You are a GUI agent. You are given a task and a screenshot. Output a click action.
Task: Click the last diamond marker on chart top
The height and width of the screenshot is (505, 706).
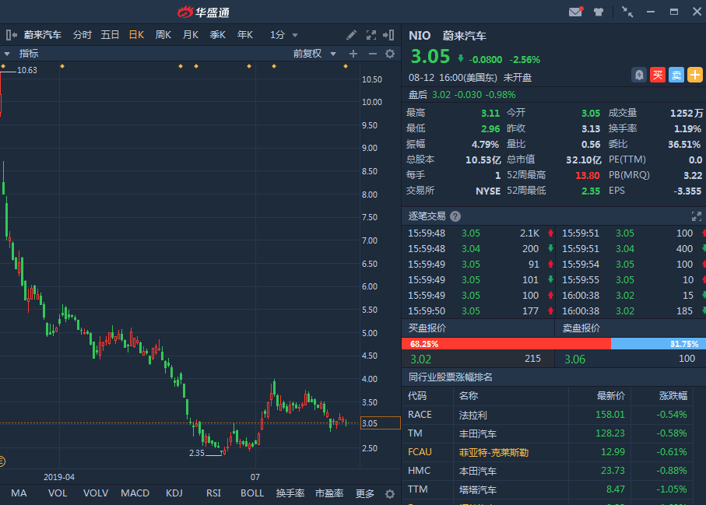[346, 66]
